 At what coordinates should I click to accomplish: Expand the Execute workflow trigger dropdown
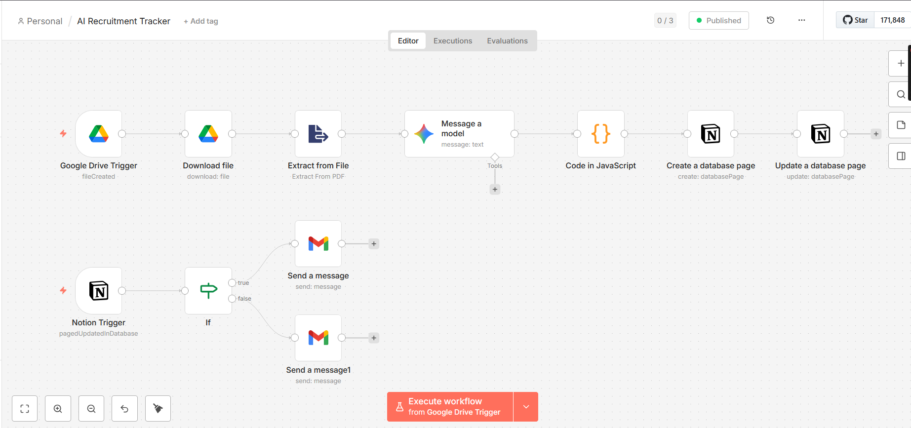point(526,407)
